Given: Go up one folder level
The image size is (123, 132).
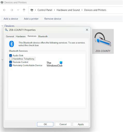Looking at the screenshot, I should 24,10.
